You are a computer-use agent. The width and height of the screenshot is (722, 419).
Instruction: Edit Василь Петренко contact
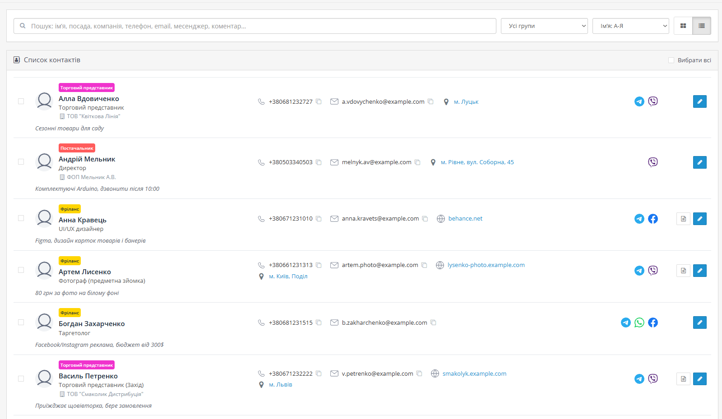pos(700,379)
